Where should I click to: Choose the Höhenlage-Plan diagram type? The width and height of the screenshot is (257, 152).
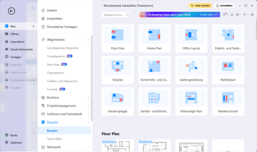(x=191, y=101)
